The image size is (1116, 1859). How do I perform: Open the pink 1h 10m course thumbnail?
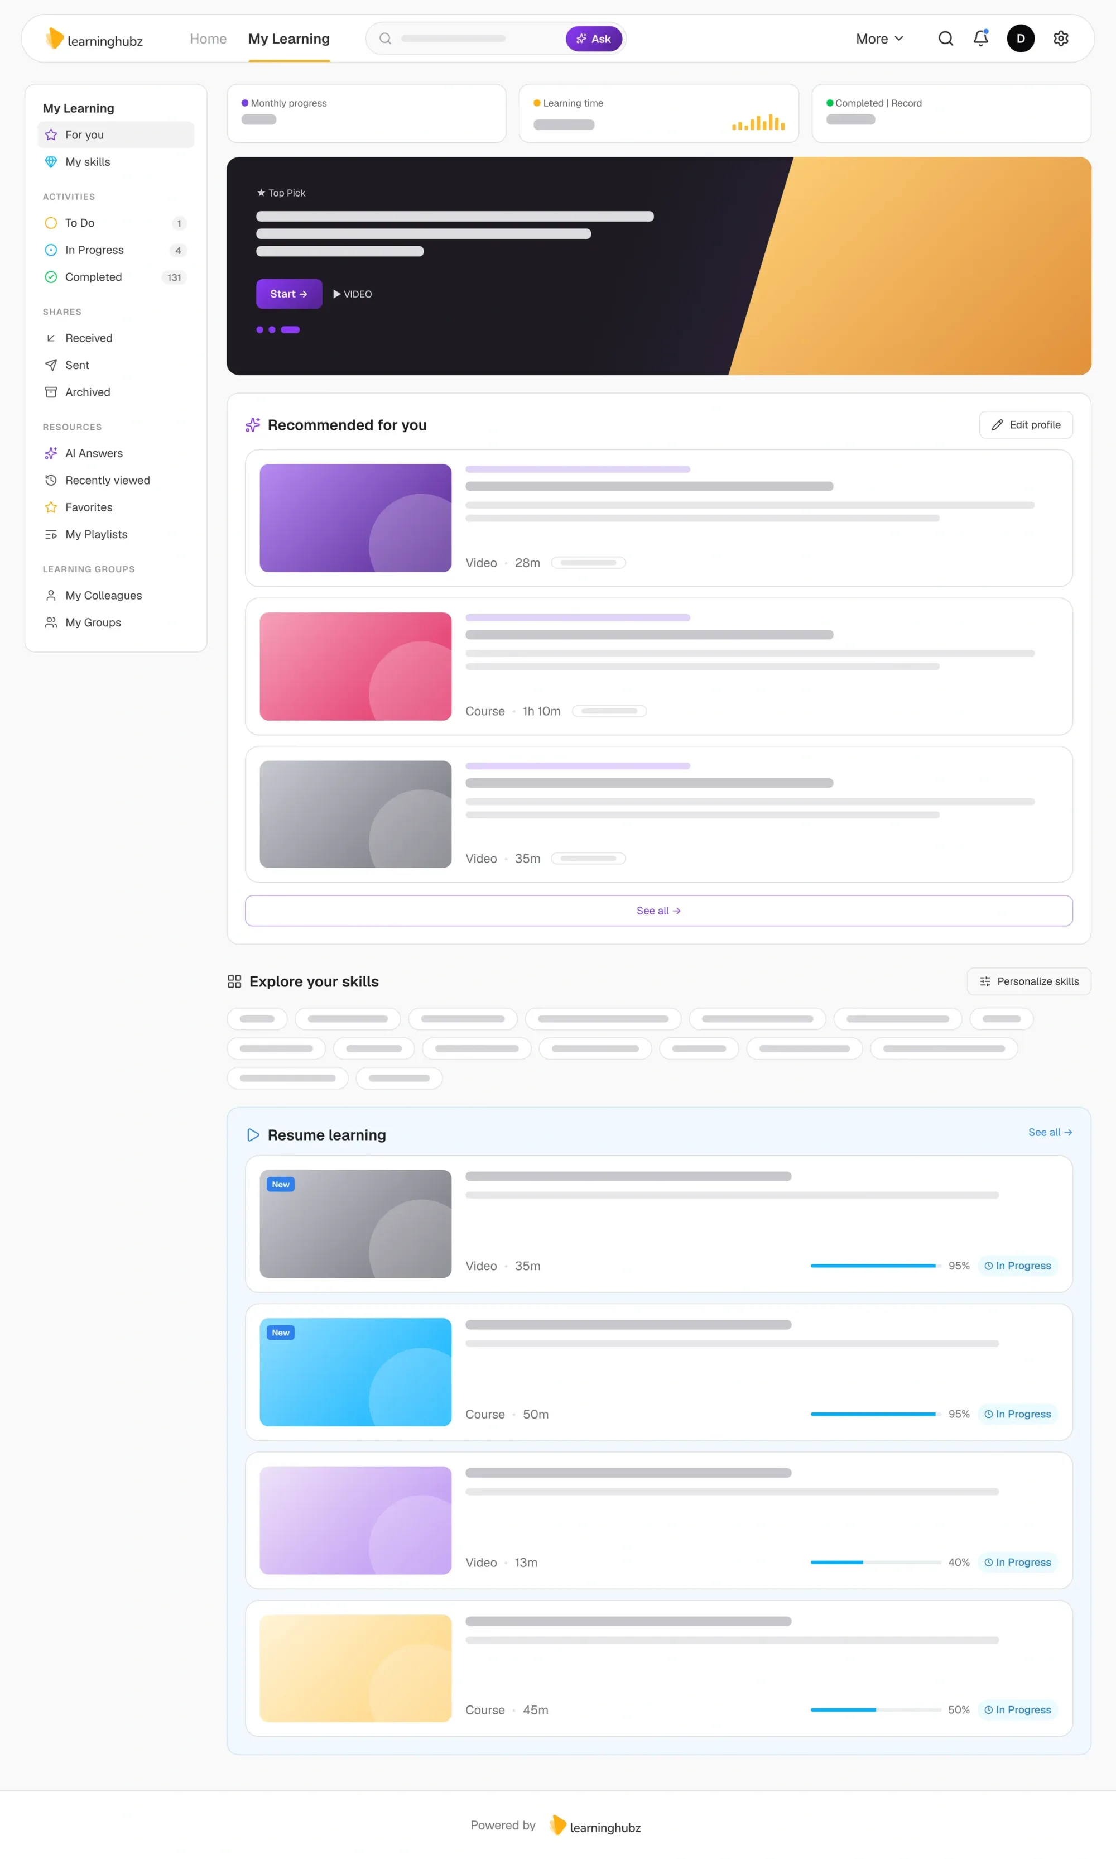point(355,666)
